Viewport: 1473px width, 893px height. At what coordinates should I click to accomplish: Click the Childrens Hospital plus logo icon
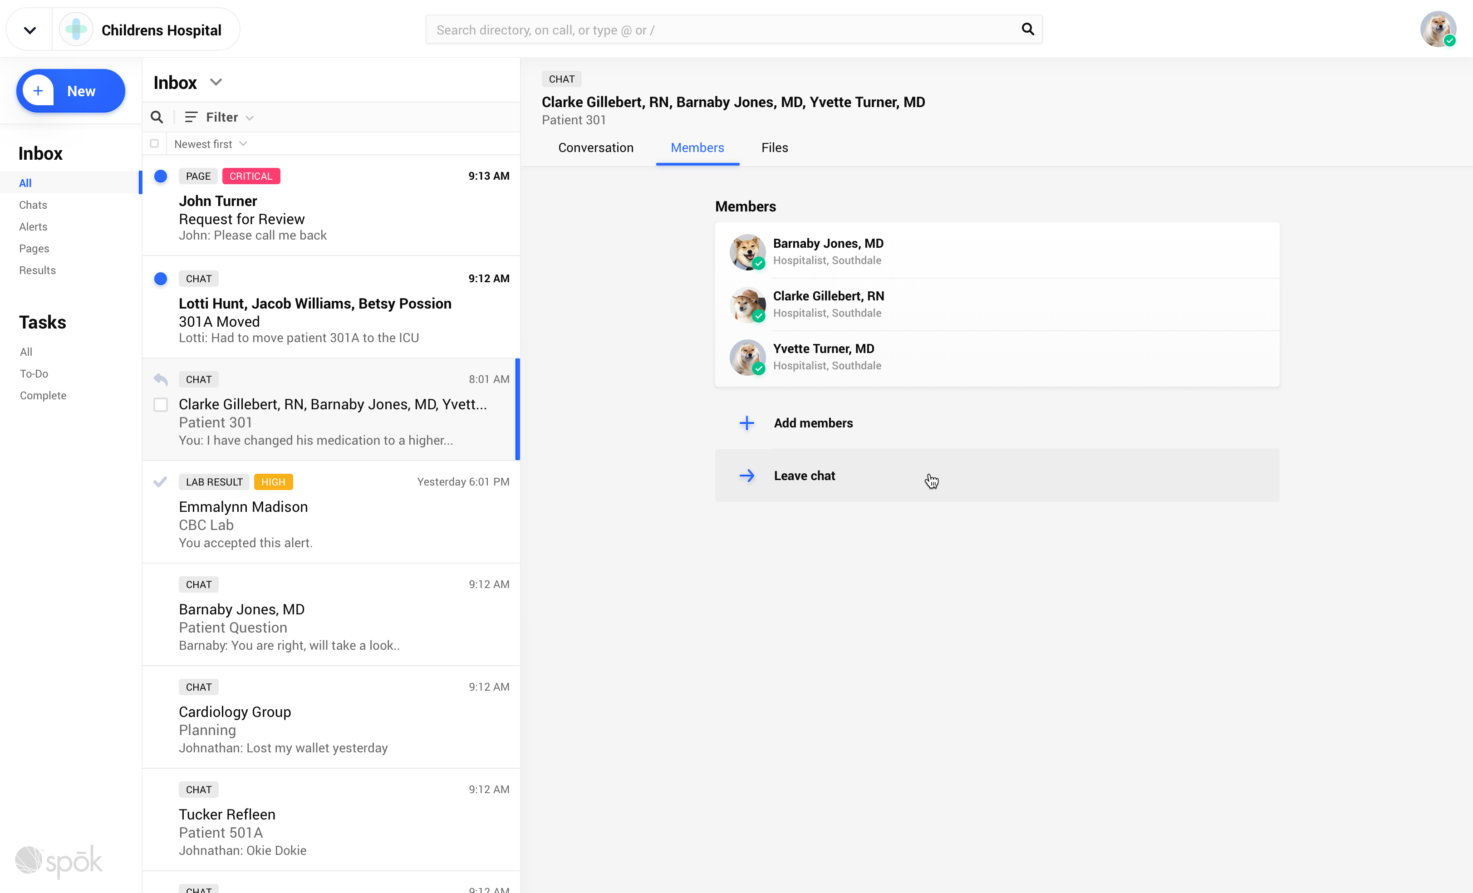[x=76, y=29]
